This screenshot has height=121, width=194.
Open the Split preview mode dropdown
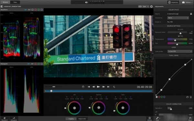[146, 6]
